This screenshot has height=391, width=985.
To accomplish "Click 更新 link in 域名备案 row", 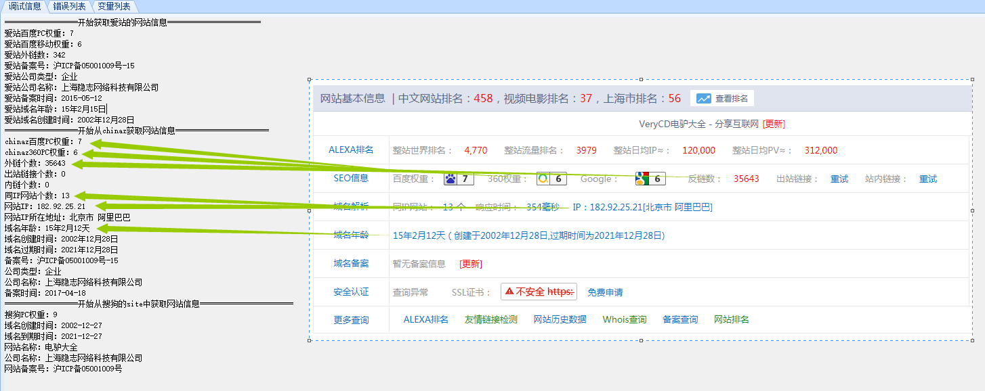I will point(471,264).
